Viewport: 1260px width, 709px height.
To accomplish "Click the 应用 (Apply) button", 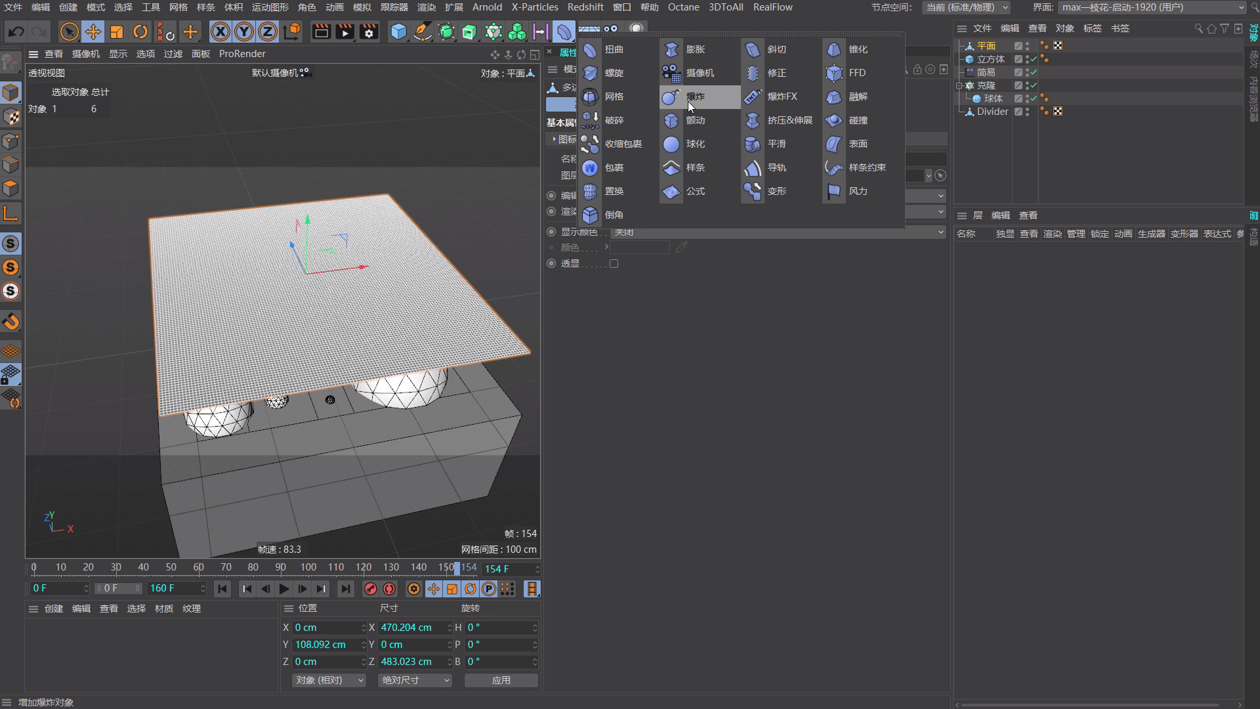I will (x=501, y=680).
